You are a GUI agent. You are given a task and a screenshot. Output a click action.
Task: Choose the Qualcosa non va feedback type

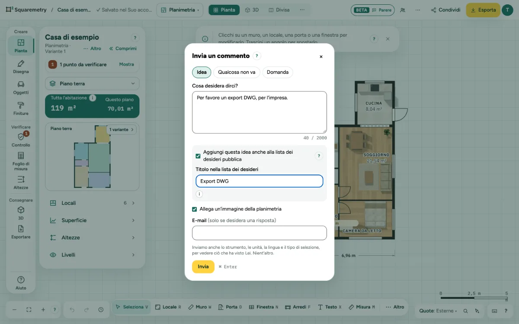point(237,72)
